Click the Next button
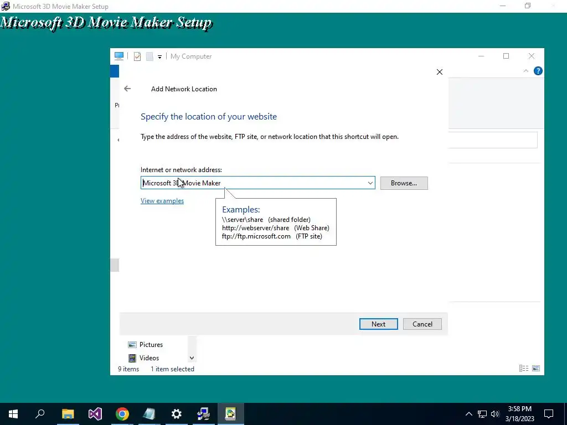The height and width of the screenshot is (425, 567). (x=378, y=324)
